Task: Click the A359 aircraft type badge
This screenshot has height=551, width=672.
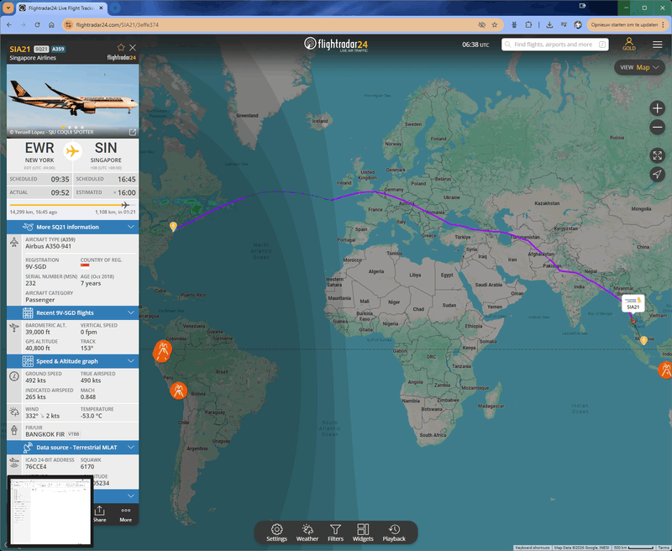Action: (58, 50)
